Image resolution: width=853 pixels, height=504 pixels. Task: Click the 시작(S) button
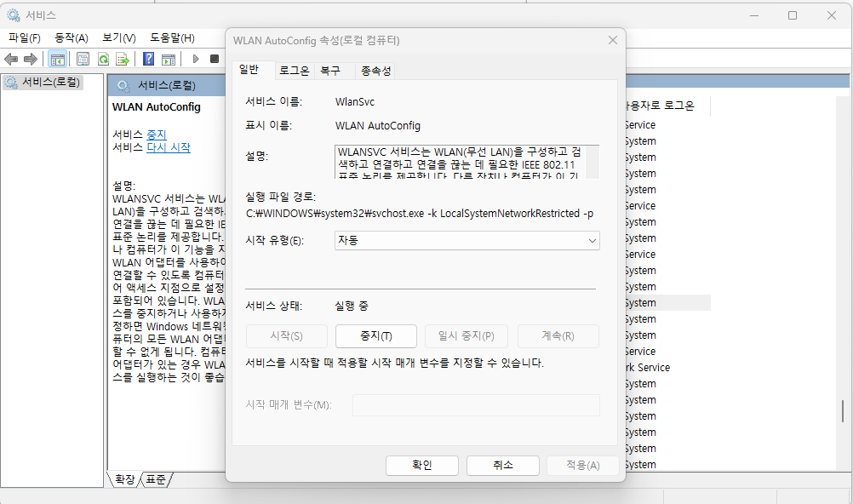pyautogui.click(x=287, y=336)
